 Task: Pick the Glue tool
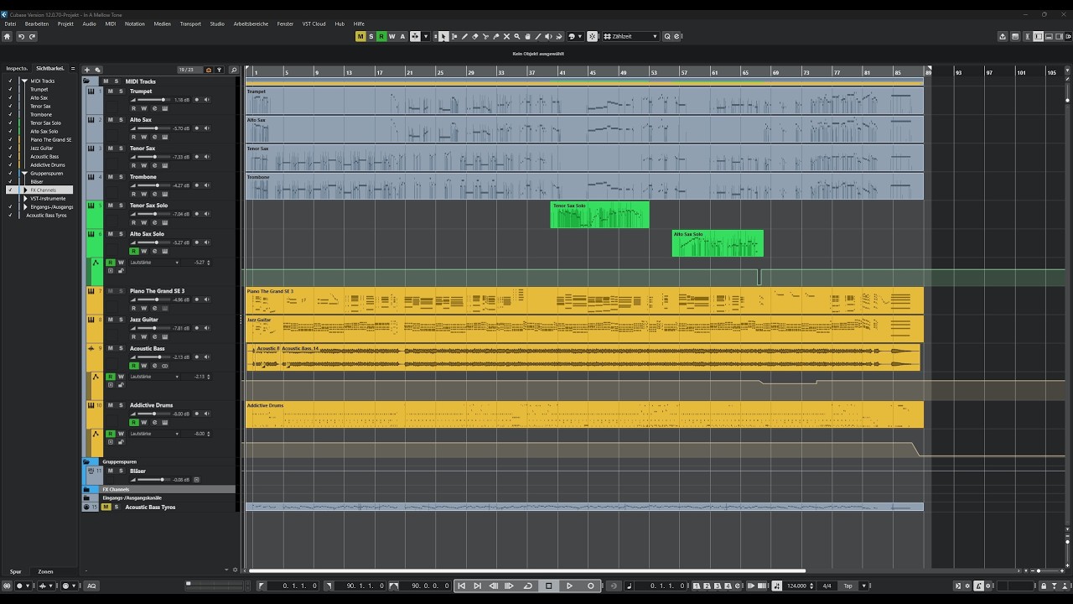tap(495, 37)
